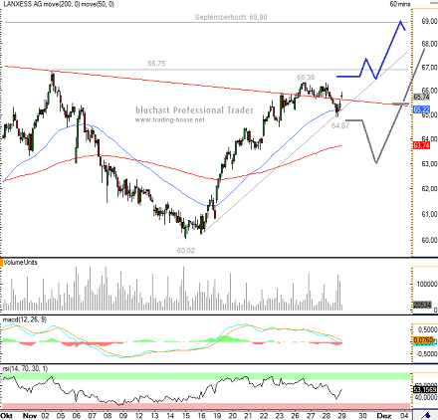Click date "16" on the time axis
The width and height of the screenshot is (438, 420).
(x=201, y=416)
